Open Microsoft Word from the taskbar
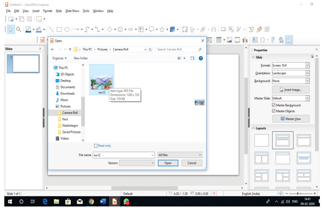Screen dimensions: 325x210 coord(103,202)
